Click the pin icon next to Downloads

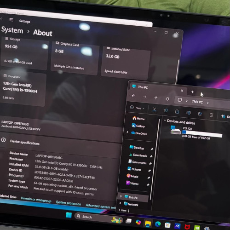tap(151, 156)
